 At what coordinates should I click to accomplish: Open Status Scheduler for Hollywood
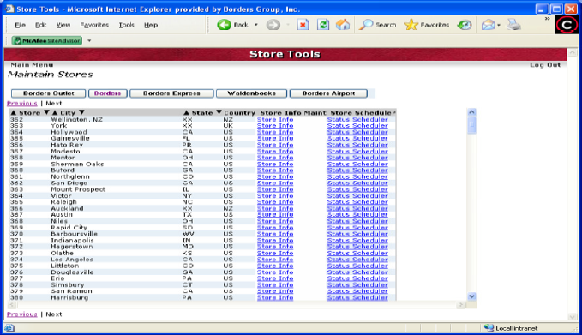click(x=357, y=132)
